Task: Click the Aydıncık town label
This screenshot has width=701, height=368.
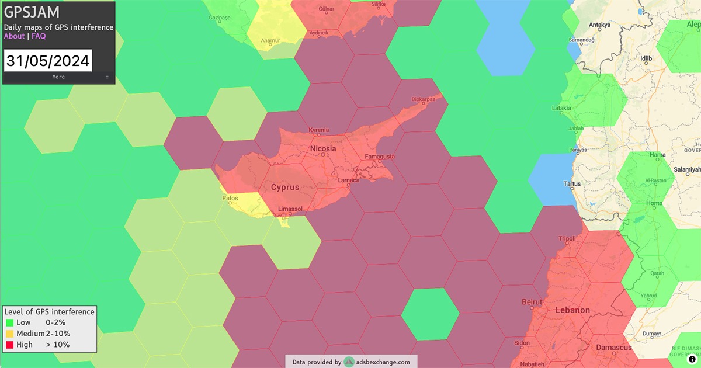Action: click(x=318, y=33)
